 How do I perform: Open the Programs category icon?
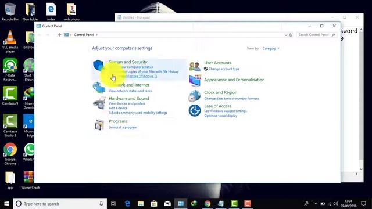pyautogui.click(x=99, y=124)
